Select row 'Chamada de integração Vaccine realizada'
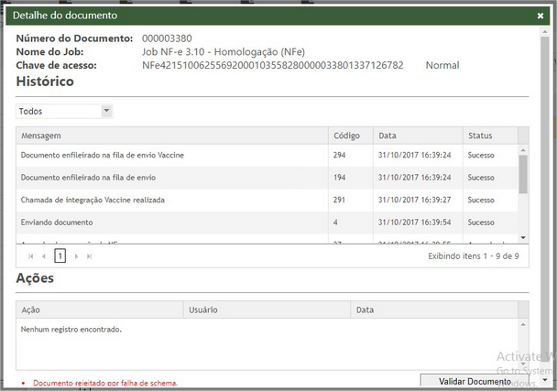The image size is (557, 391). point(267,200)
